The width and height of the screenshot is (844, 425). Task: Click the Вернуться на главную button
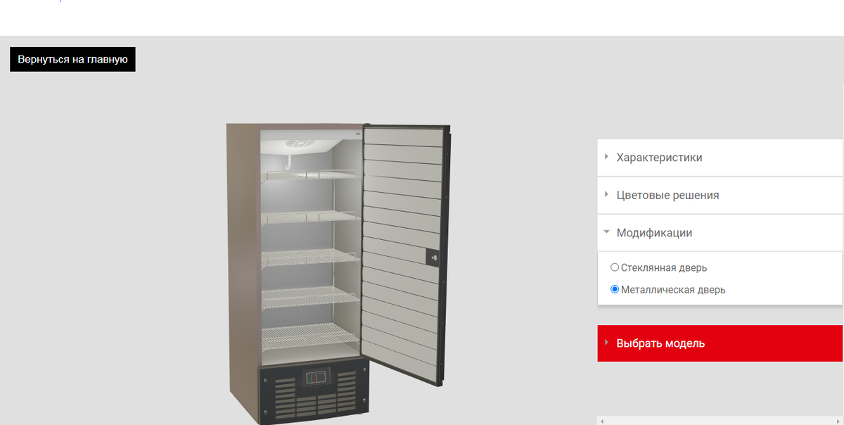[72, 59]
